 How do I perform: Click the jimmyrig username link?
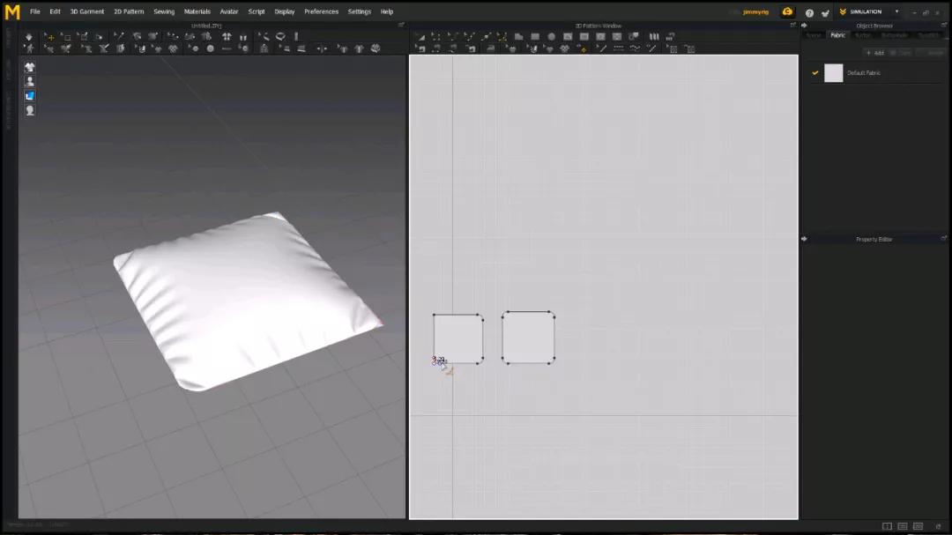pos(756,11)
